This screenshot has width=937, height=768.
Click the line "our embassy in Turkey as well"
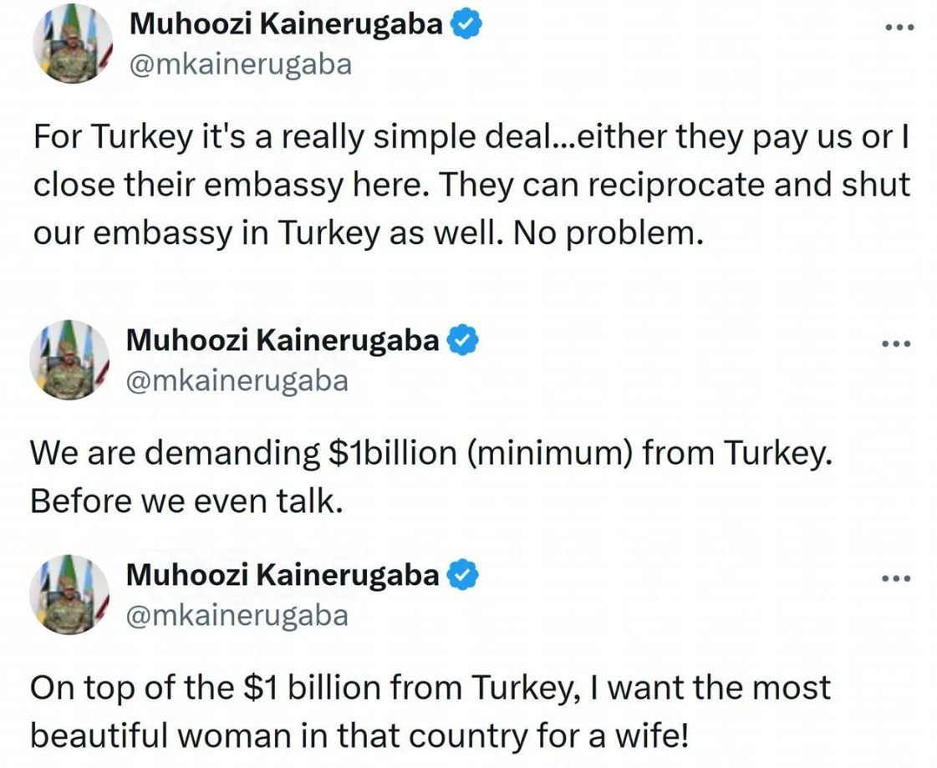(x=364, y=233)
